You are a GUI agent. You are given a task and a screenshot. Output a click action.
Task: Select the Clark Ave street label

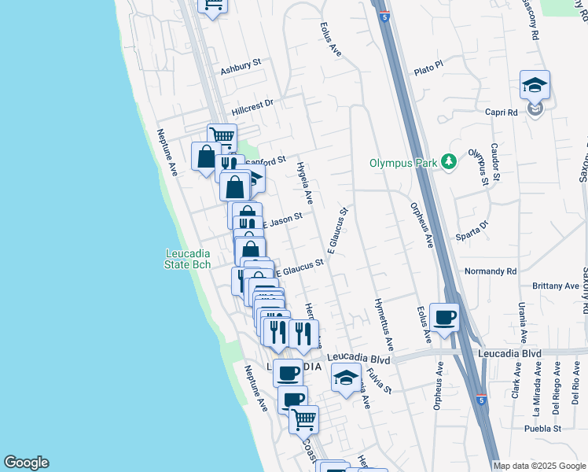[x=516, y=380]
